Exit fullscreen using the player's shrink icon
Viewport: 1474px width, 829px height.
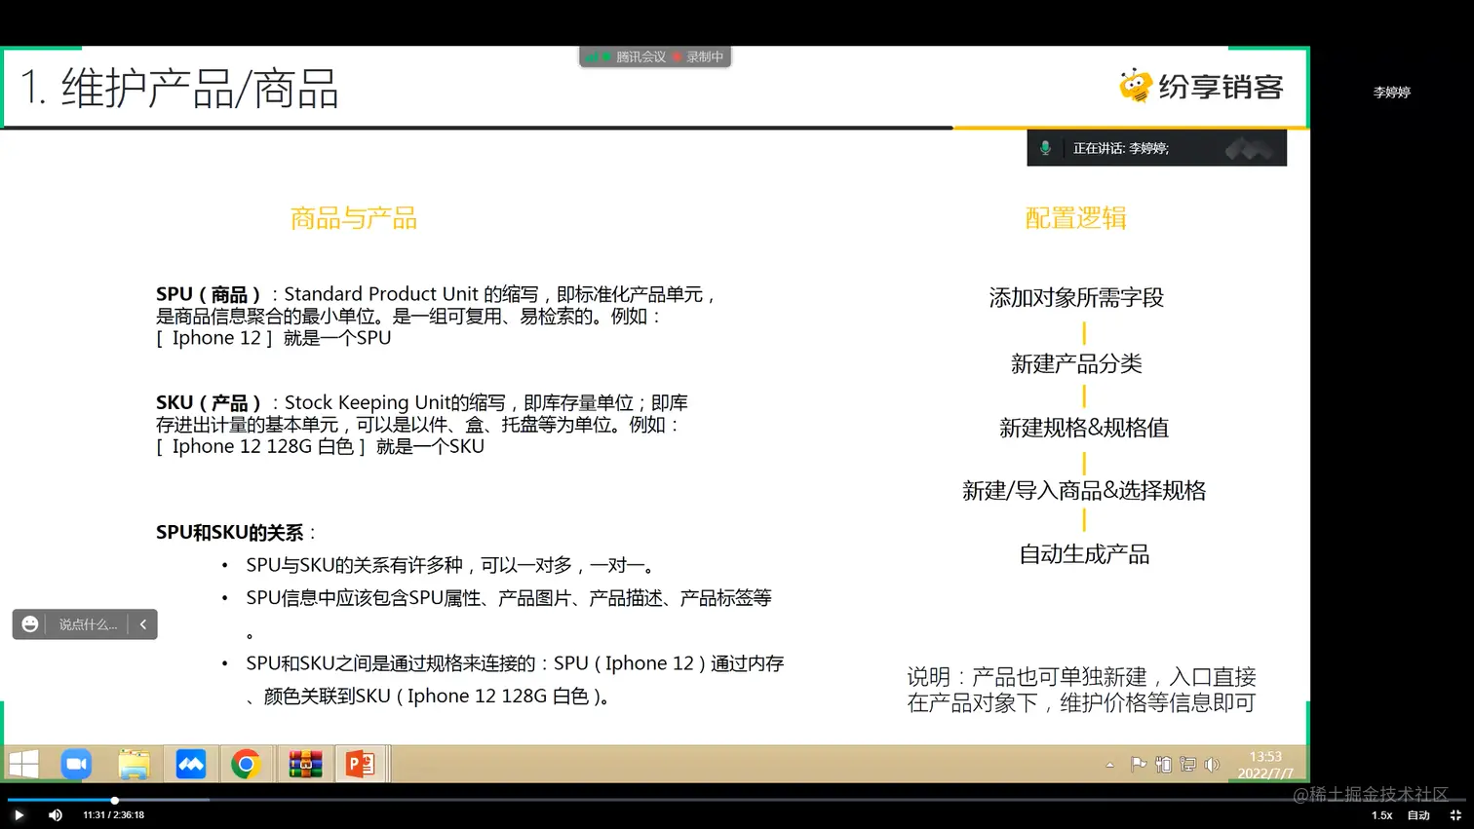pyautogui.click(x=1455, y=815)
